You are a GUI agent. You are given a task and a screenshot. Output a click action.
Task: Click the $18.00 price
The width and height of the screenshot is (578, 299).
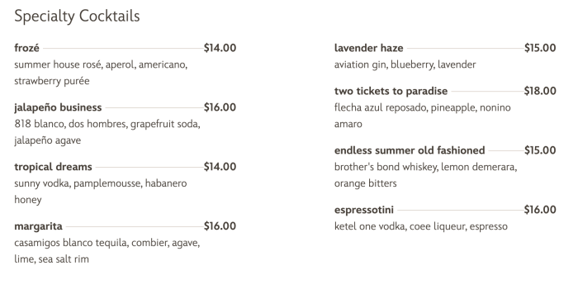[x=540, y=91]
